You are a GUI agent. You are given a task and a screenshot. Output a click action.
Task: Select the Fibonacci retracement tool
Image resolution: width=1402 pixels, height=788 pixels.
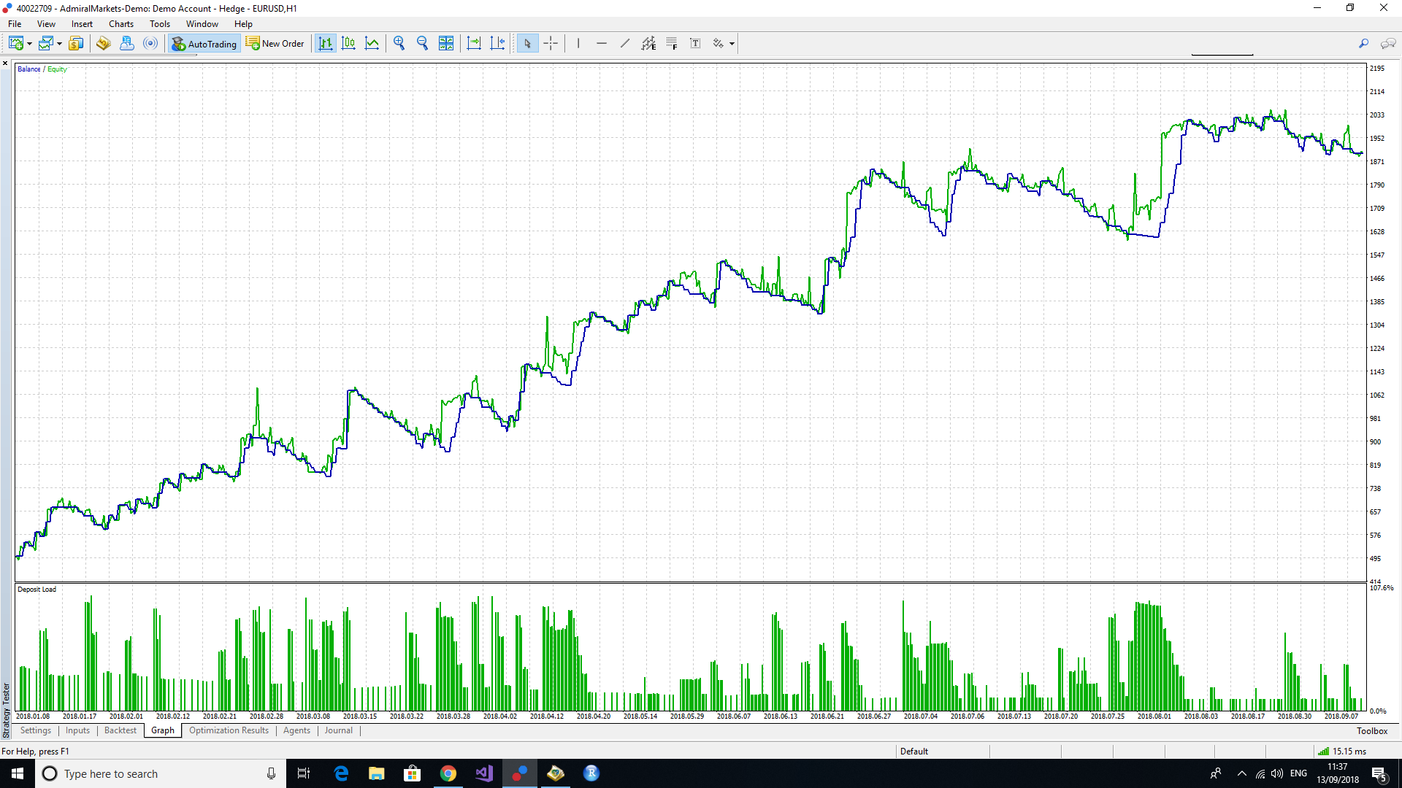pos(672,43)
